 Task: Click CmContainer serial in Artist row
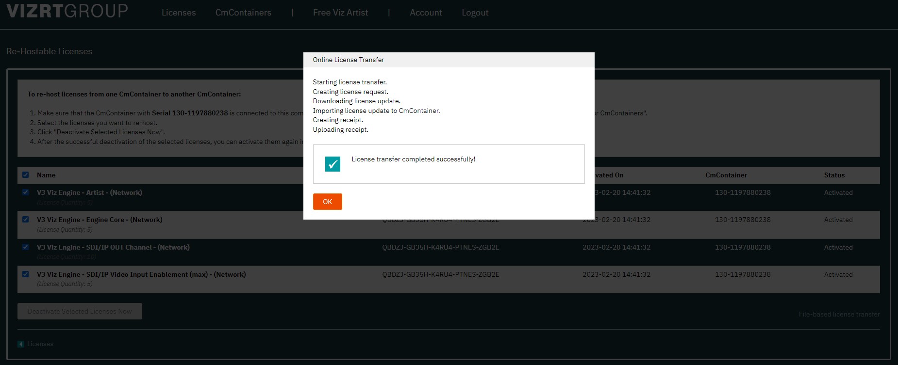pos(743,192)
